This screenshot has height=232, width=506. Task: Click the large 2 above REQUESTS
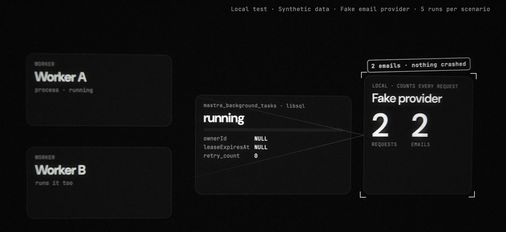click(x=380, y=125)
